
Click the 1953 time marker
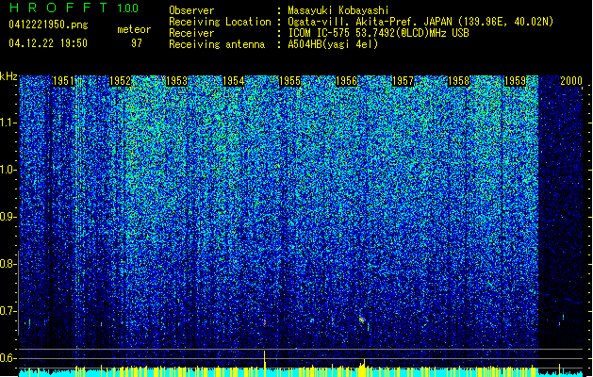point(176,81)
